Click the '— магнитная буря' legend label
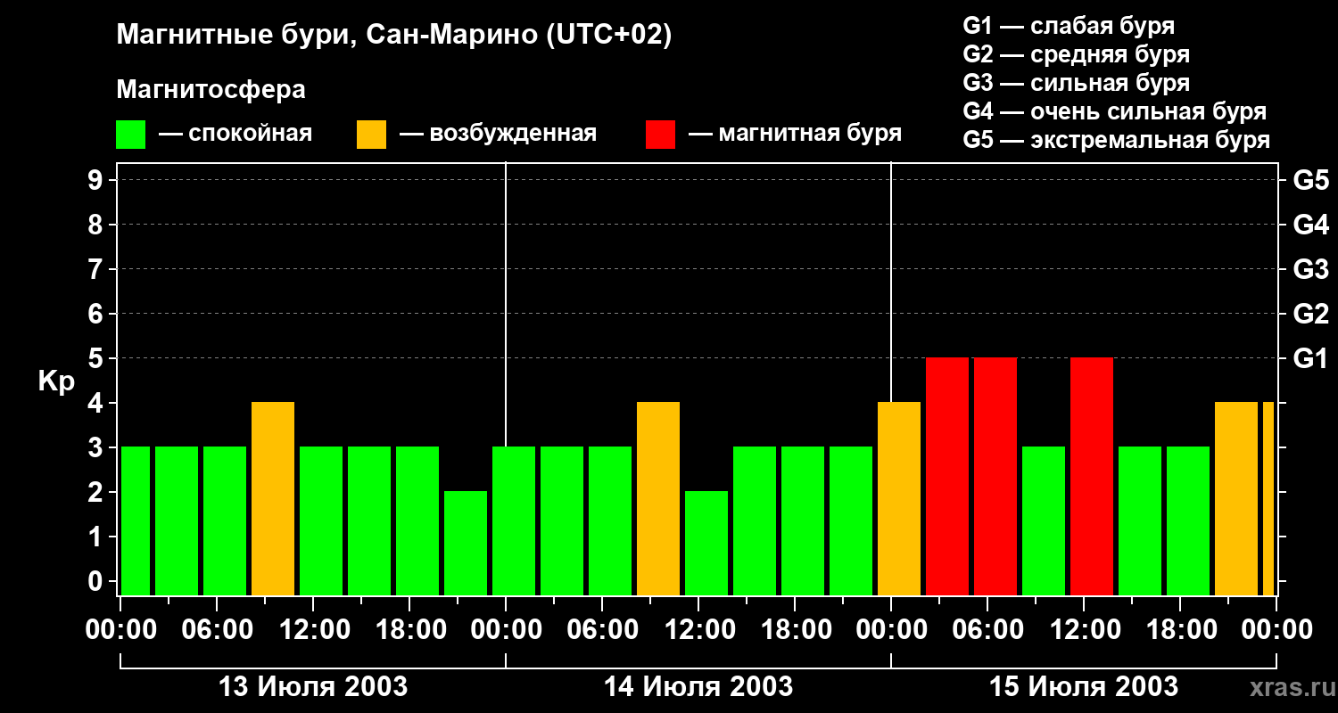Image resolution: width=1338 pixels, height=713 pixels. click(796, 134)
